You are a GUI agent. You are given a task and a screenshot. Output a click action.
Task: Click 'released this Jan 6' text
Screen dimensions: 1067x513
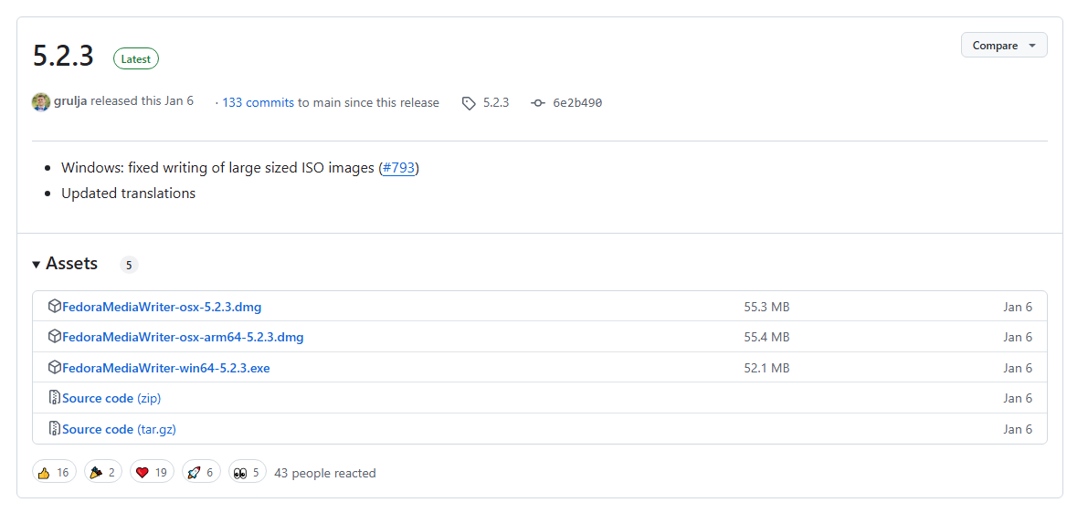click(x=143, y=101)
